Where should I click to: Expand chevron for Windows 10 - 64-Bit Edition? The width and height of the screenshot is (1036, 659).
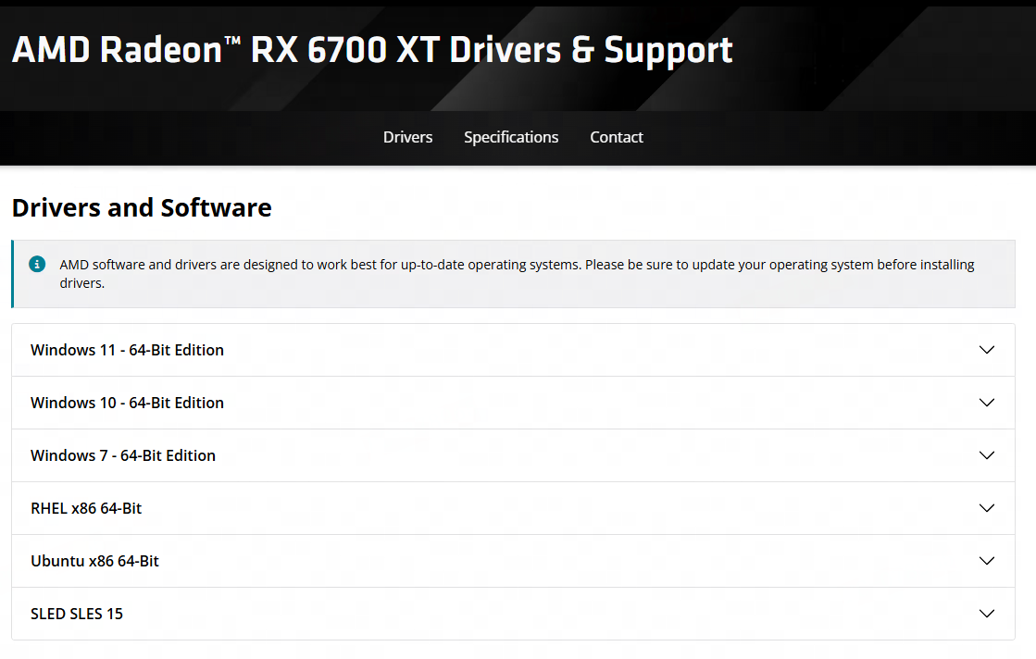click(986, 403)
